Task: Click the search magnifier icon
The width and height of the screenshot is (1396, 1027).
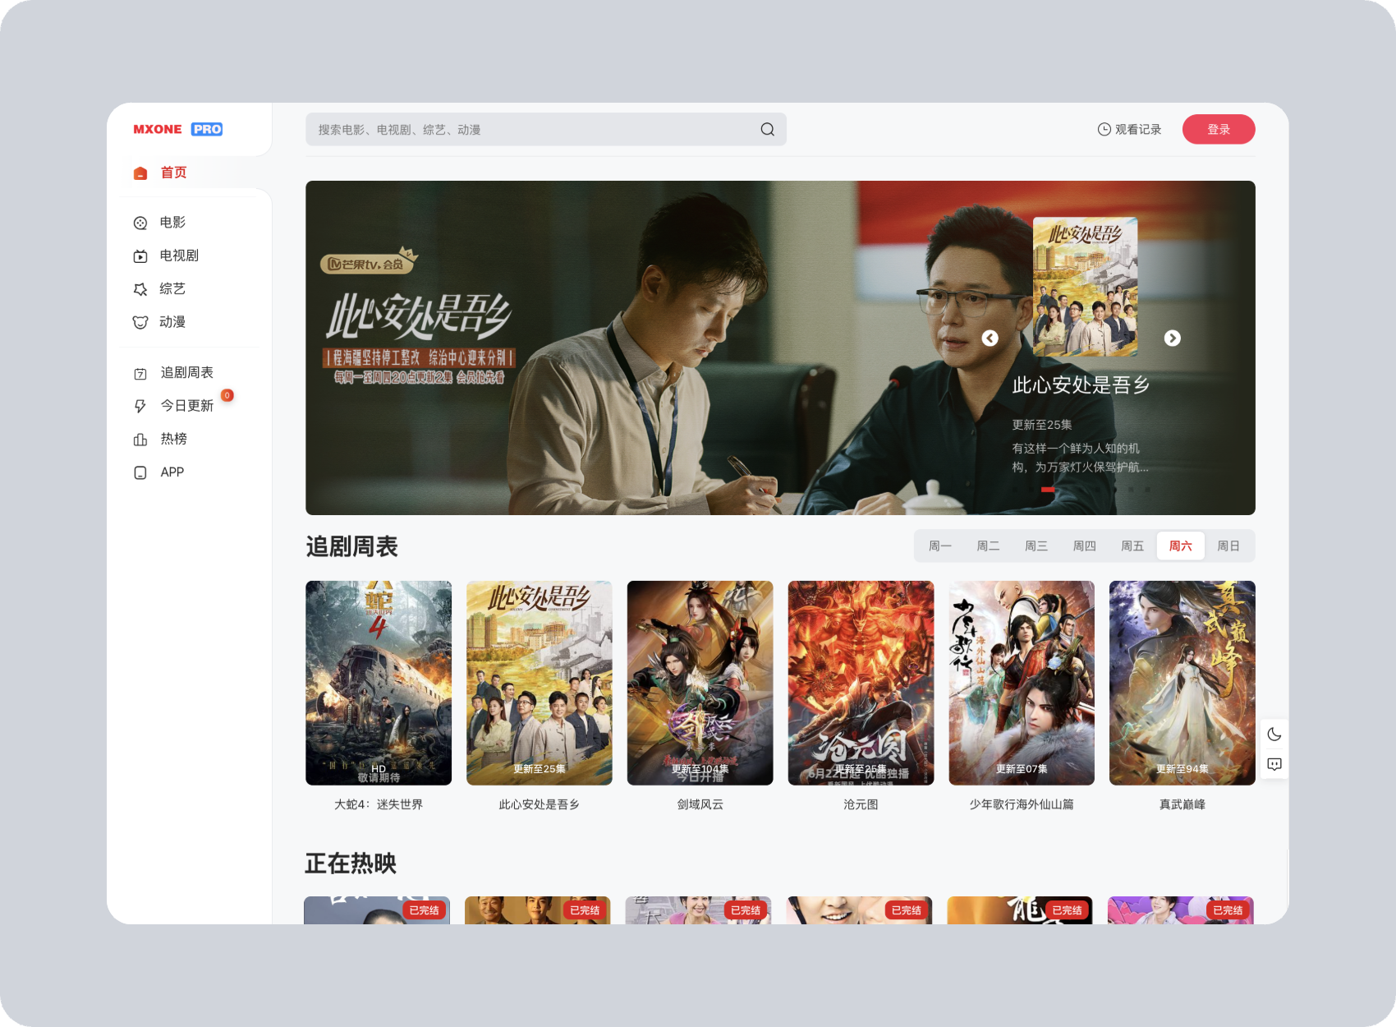Action: 767,129
